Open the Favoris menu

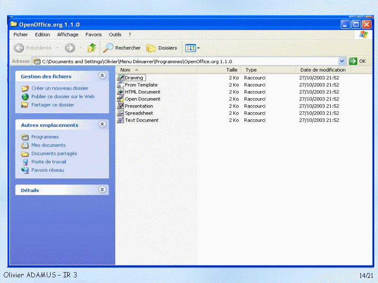(x=94, y=34)
